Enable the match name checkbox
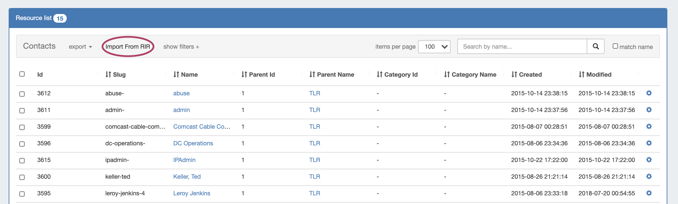Screen dimensions: 678x204 click(615, 46)
